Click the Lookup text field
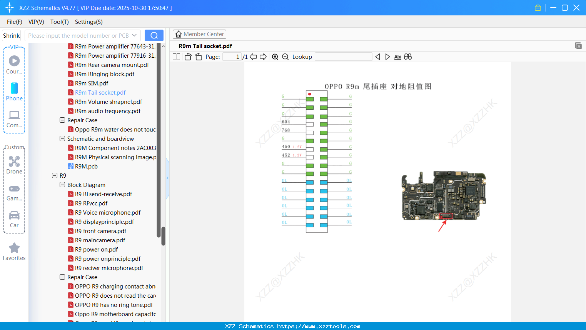586x330 pixels. pos(344,57)
